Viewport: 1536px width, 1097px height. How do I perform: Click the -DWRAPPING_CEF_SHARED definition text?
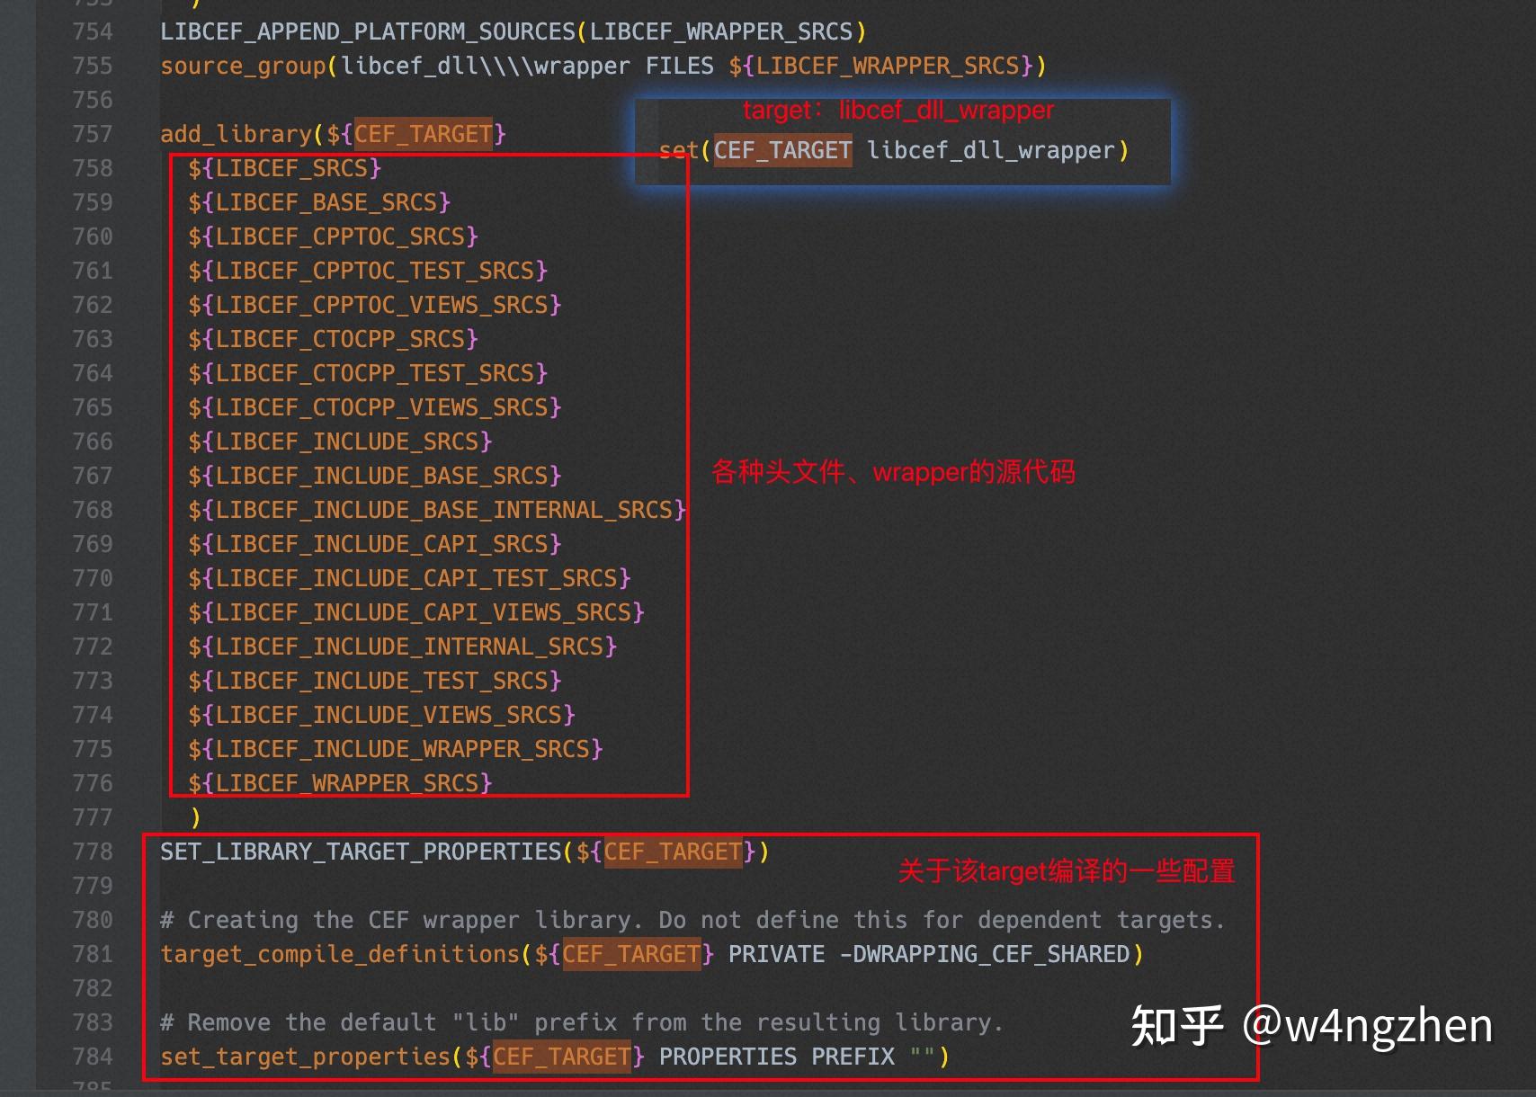coord(987,954)
